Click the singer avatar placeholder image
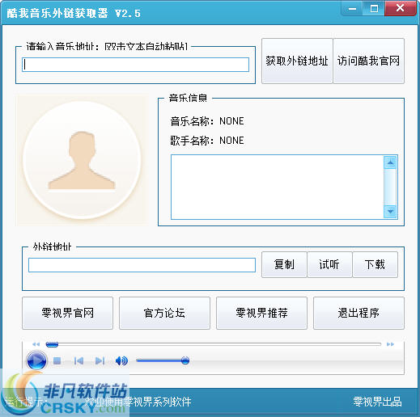The width and height of the screenshot is (420, 417). [x=82, y=160]
